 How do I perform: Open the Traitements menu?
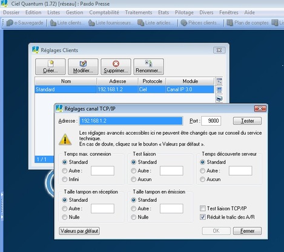tap(139, 13)
